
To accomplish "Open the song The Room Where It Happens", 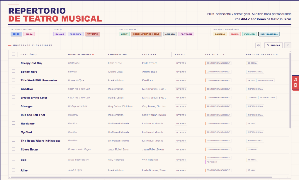I will pyautogui.click(x=41, y=141).
